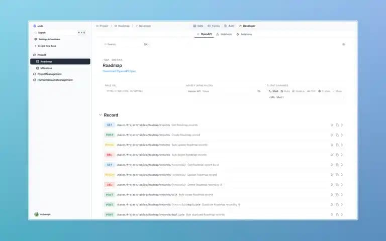Run the Update Roadmap record endpoint

332,175
